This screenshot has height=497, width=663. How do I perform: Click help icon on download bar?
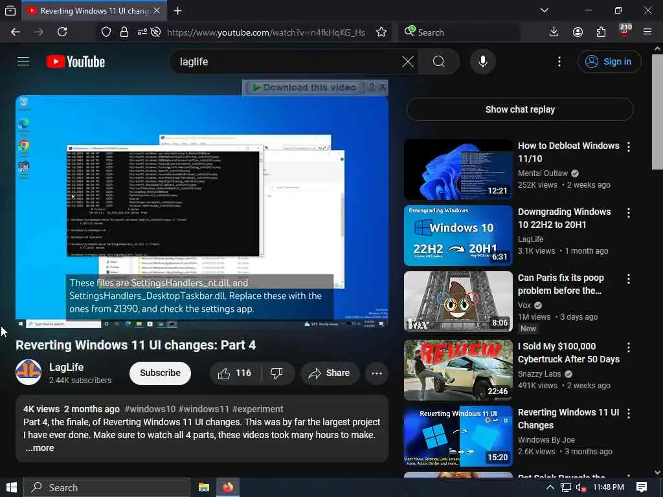[372, 87]
